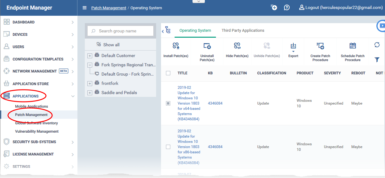The width and height of the screenshot is (385, 178).
Task: Click the Security Sub-Systems shield icon
Action: (6, 142)
